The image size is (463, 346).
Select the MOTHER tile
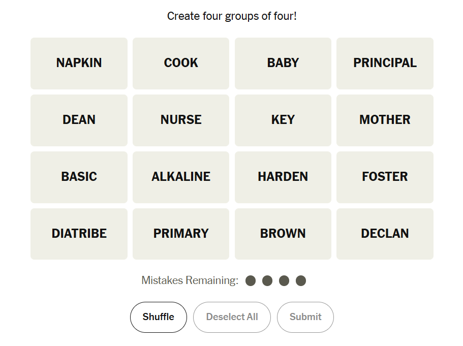(385, 120)
